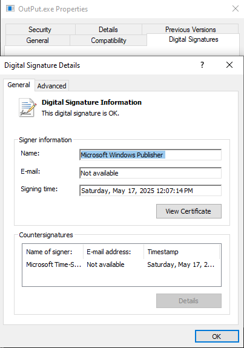Click Not available in countersignatures list
Image resolution: width=244 pixels, height=348 pixels.
coord(105,264)
